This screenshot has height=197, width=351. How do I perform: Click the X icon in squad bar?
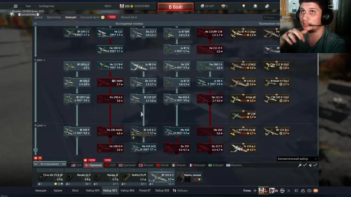(288, 191)
